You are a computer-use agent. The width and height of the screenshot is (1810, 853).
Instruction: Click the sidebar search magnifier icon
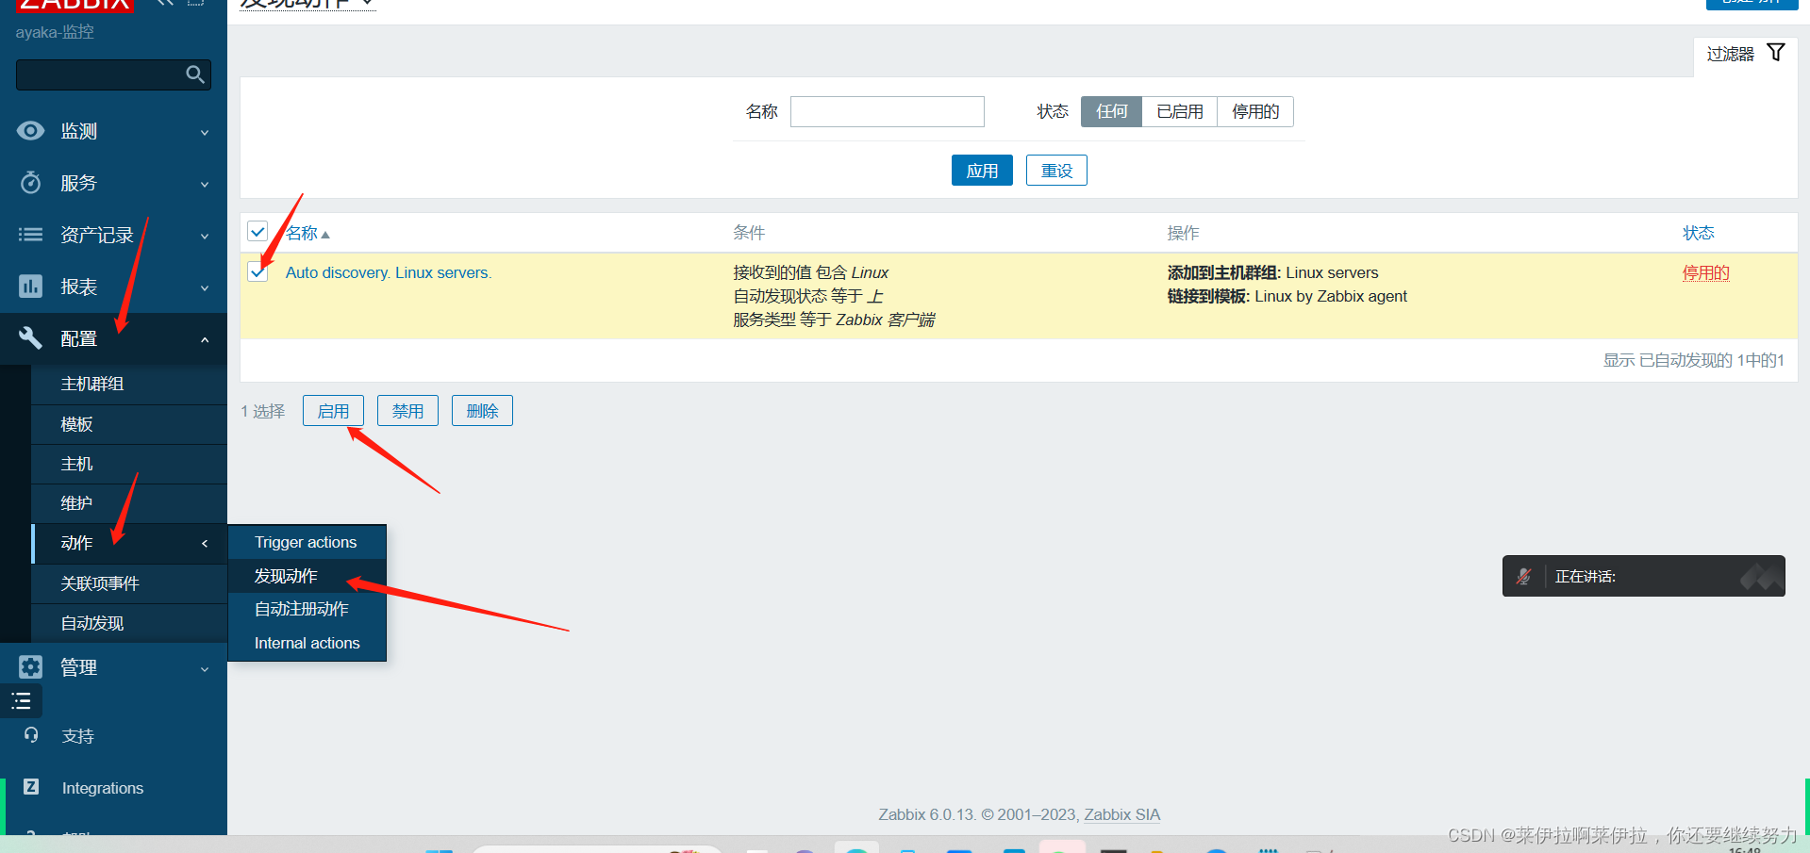pyautogui.click(x=195, y=74)
